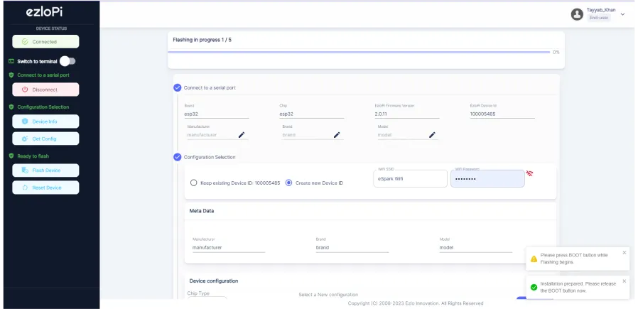Click the 'Flashing in progress 1 / 5' text
Screen dimensions: 638x309
click(x=202, y=40)
